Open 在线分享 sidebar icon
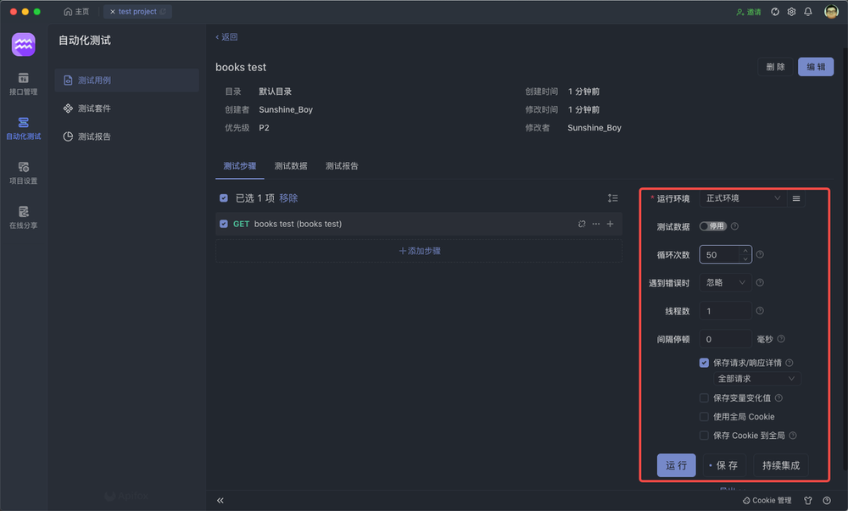848x511 pixels. pos(23,217)
